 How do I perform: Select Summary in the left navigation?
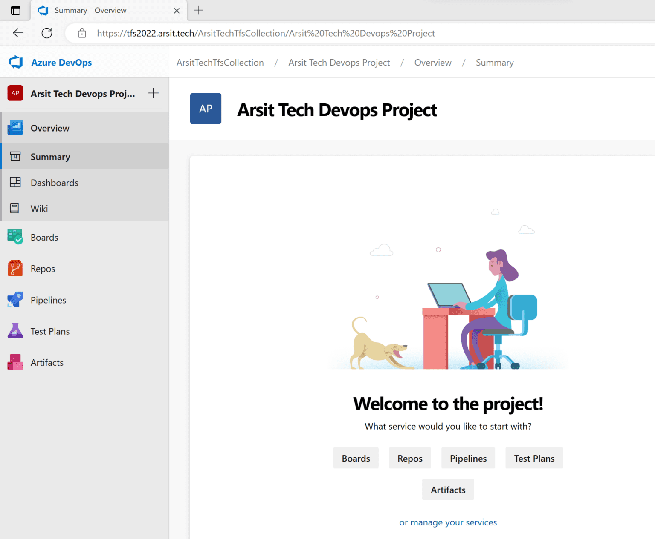[50, 156]
